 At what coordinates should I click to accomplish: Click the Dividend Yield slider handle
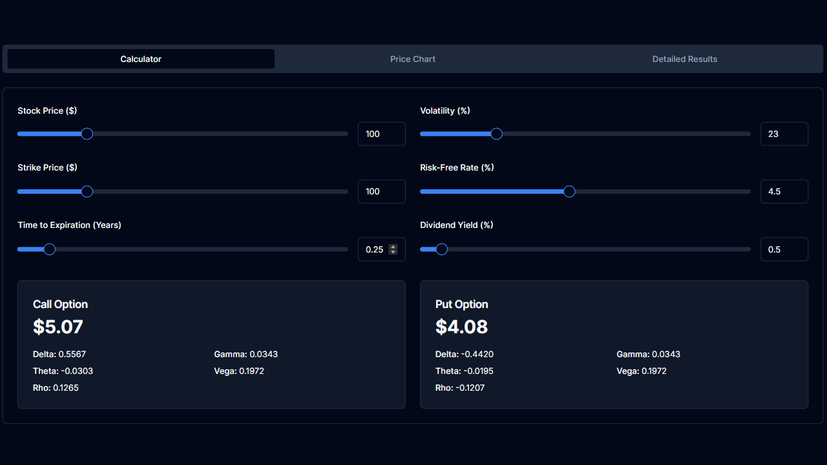click(x=442, y=249)
